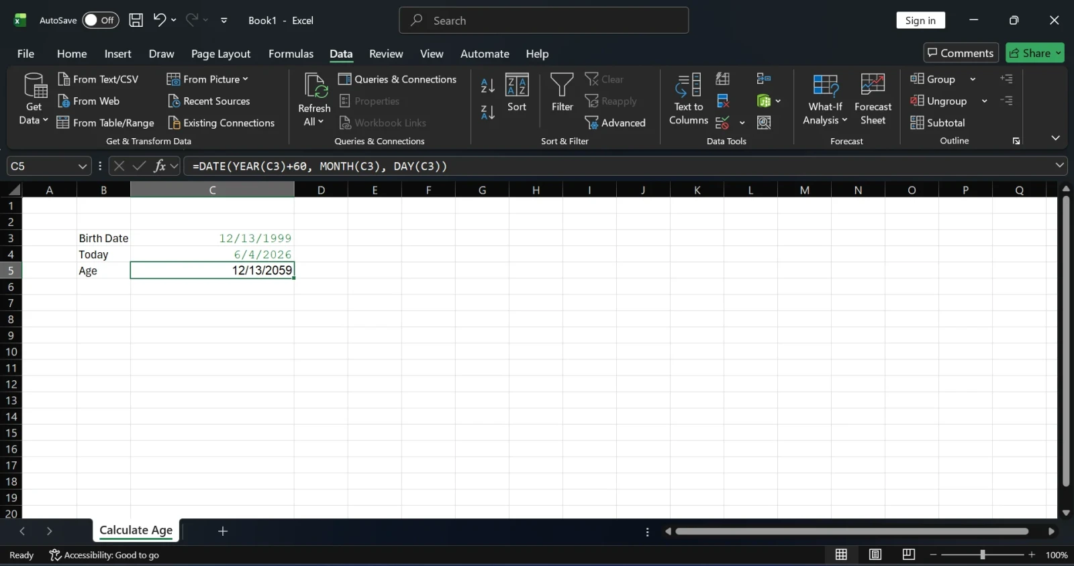This screenshot has height=566, width=1074.
Task: Switch to Page Layout view in status bar
Action: pyautogui.click(x=875, y=555)
